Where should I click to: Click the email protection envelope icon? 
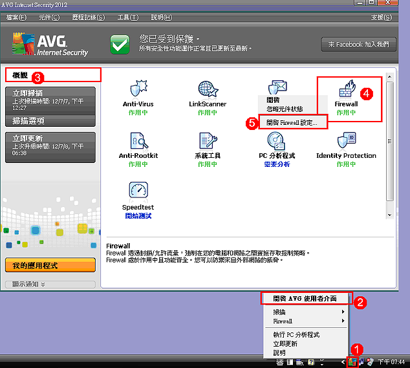(277, 87)
